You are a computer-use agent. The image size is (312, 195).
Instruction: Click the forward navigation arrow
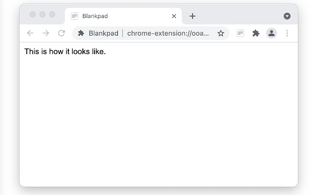point(46,33)
